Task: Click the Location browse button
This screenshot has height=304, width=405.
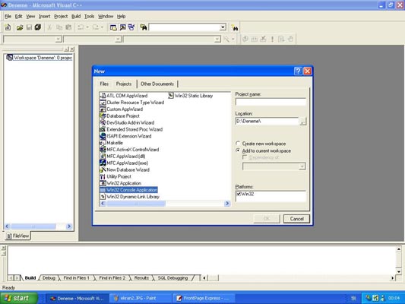Action: point(302,121)
